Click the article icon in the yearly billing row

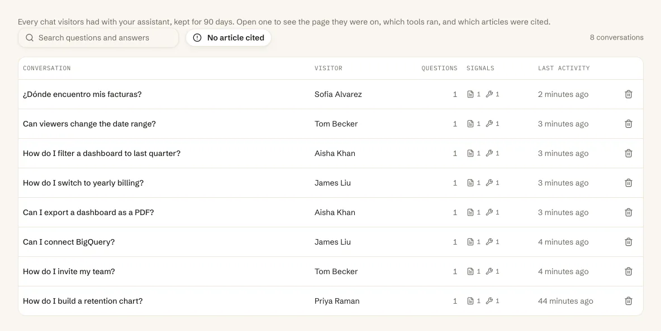point(470,183)
